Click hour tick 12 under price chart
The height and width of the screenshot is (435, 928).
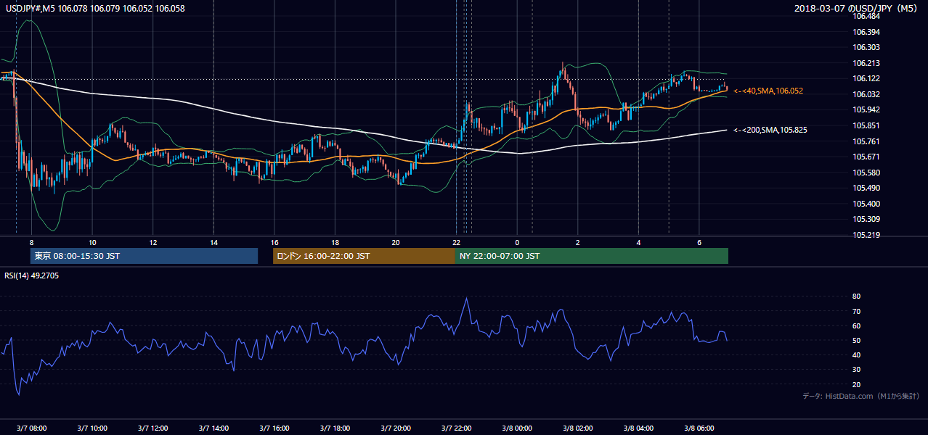pyautogui.click(x=152, y=242)
